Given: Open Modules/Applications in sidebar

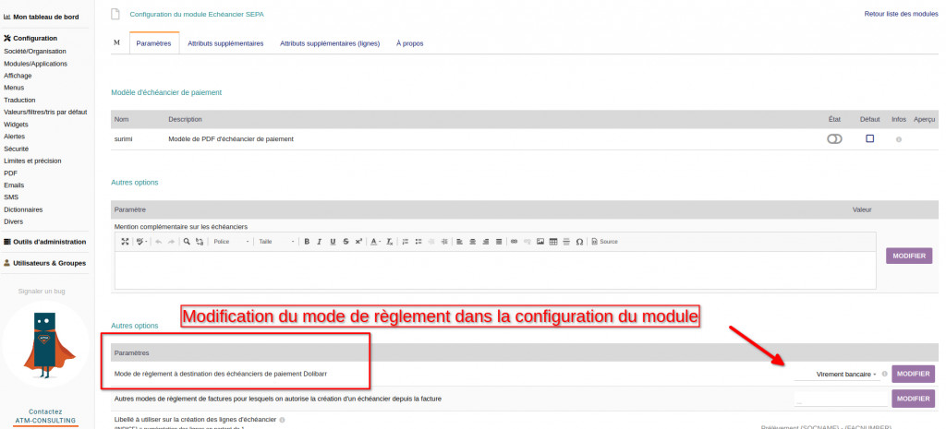Looking at the screenshot, I should 36,64.
